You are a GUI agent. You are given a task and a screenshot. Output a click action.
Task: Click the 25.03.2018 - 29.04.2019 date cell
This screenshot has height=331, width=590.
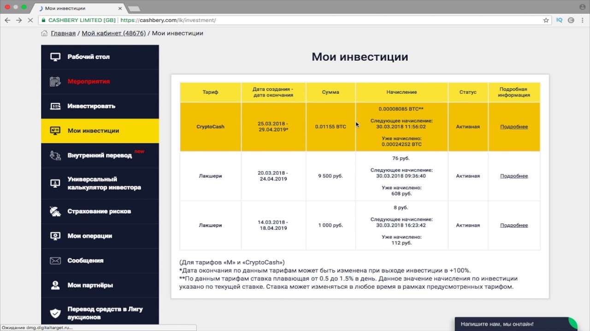[273, 126]
